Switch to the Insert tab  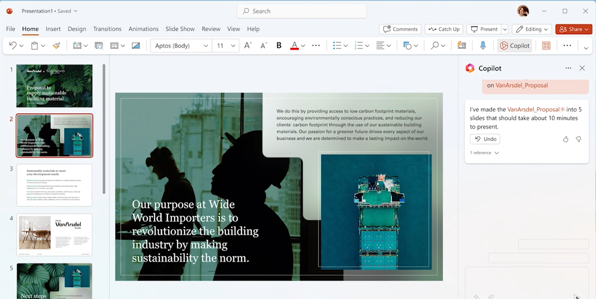53,29
